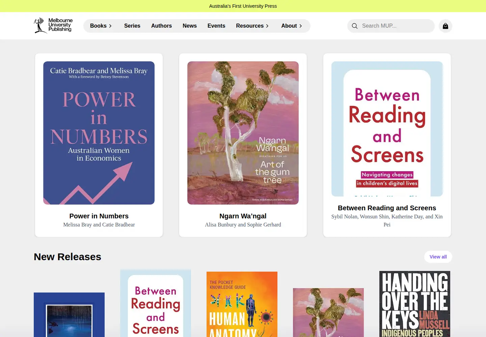486x337 pixels.
Task: Open the Events page
Action: pos(216,26)
